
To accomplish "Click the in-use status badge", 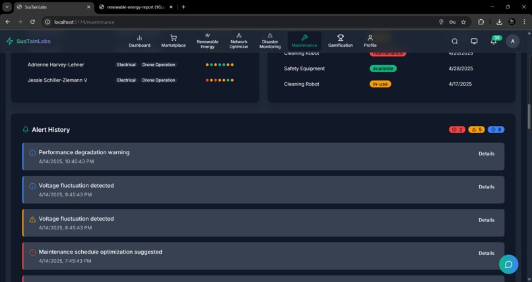I will (380, 84).
